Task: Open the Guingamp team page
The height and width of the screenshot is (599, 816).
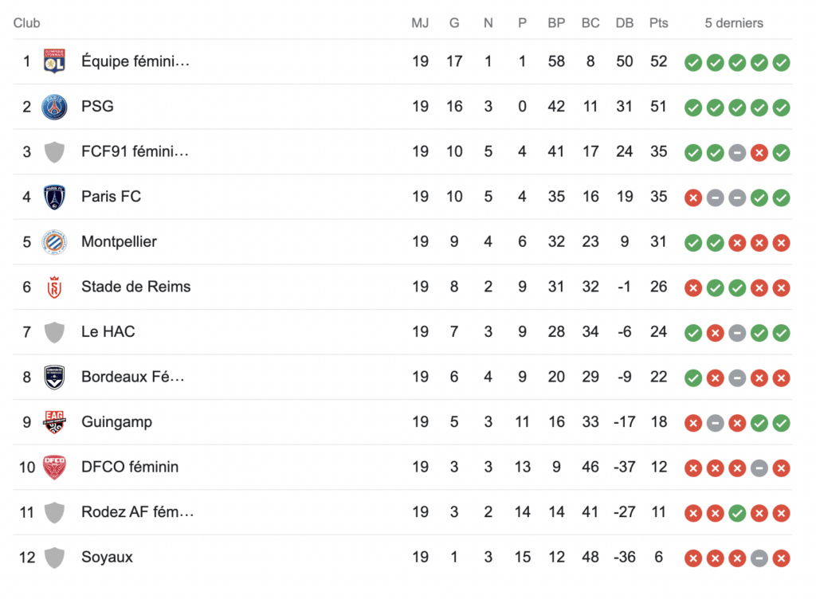Action: [x=116, y=421]
